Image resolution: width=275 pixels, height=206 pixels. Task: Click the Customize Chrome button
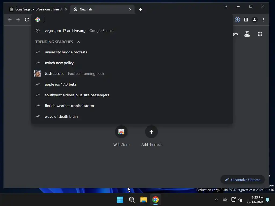pos(243,180)
